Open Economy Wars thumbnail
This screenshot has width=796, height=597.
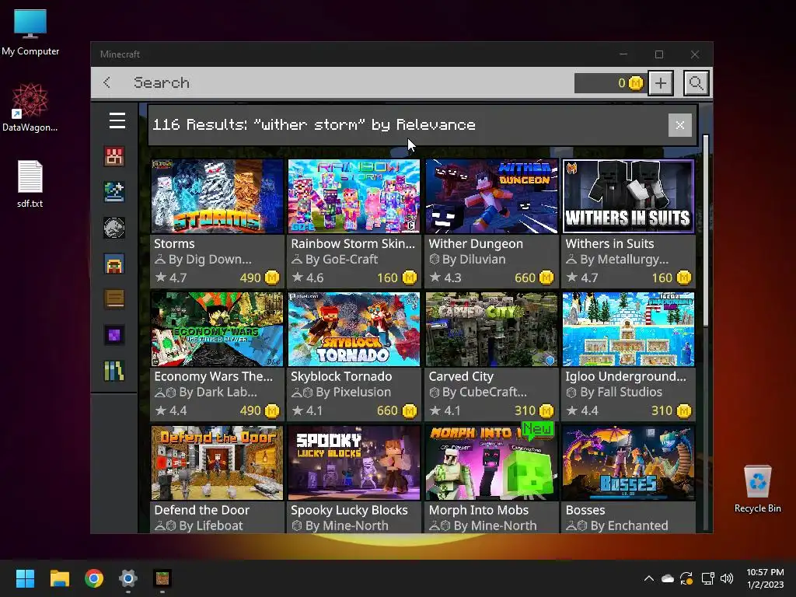218,329
